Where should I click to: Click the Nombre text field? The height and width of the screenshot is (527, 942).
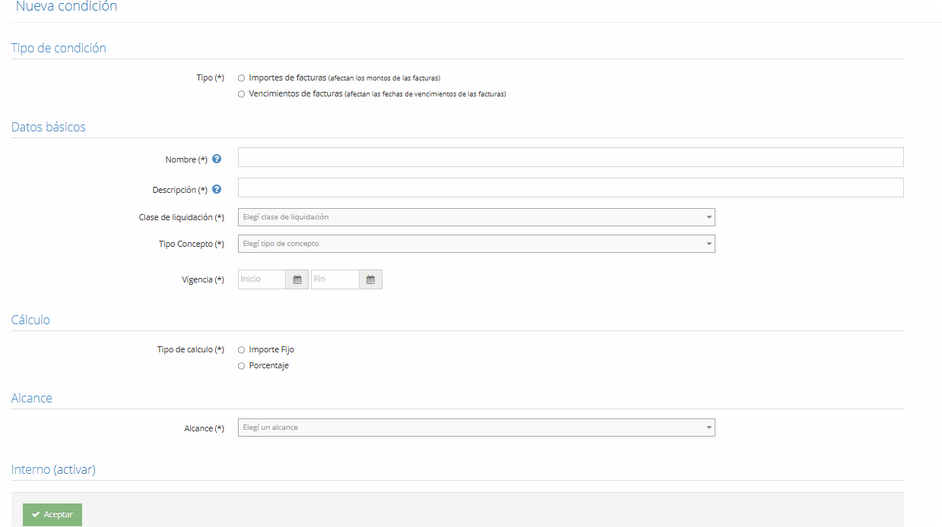pos(570,157)
